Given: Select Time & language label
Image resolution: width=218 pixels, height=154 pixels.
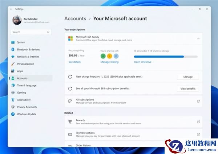Looking at the screenshot, I should pos(27,86).
